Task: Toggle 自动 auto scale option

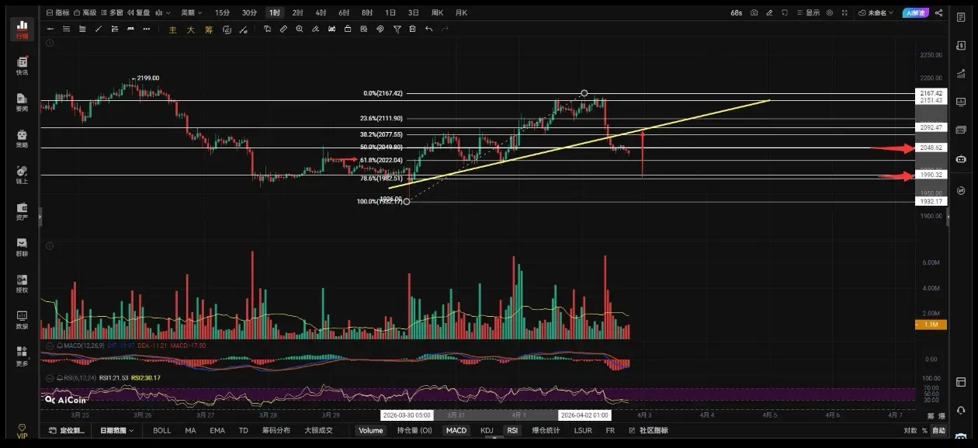Action: (938, 430)
